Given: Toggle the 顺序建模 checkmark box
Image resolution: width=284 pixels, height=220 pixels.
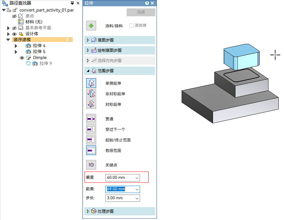Looking at the screenshot, I should [x=68, y=40].
